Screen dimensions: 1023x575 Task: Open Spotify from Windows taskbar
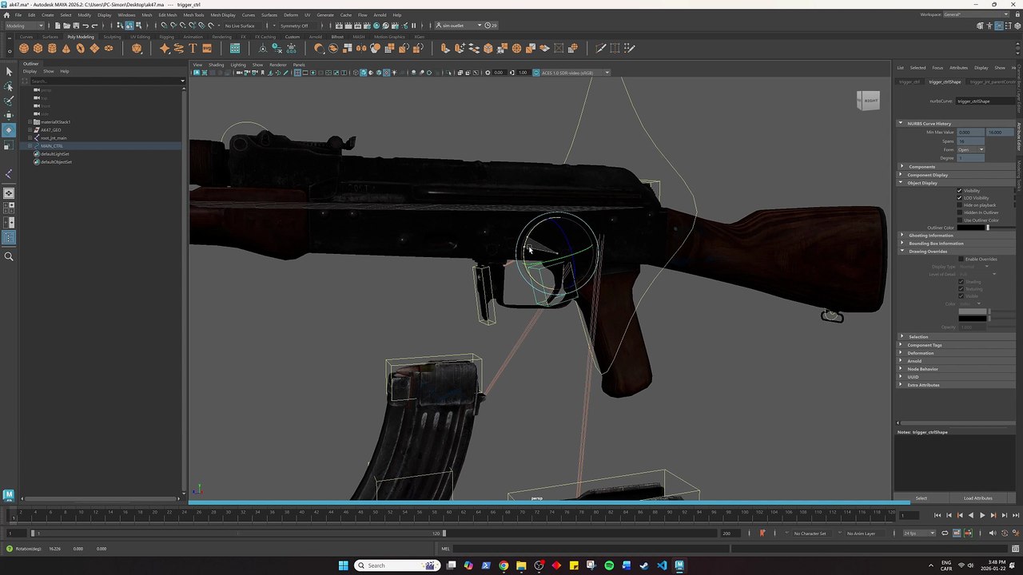pos(609,565)
